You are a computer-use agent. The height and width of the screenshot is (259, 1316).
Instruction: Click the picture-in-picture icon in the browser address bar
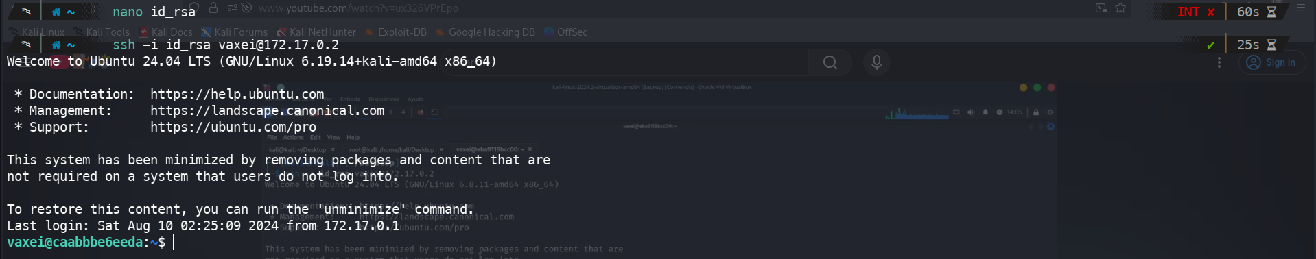(1101, 8)
